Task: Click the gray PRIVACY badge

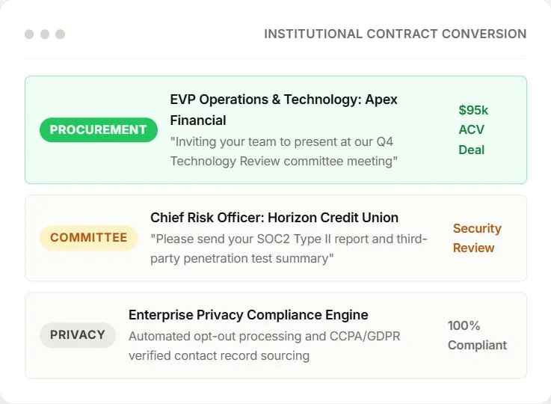Action: 78,335
